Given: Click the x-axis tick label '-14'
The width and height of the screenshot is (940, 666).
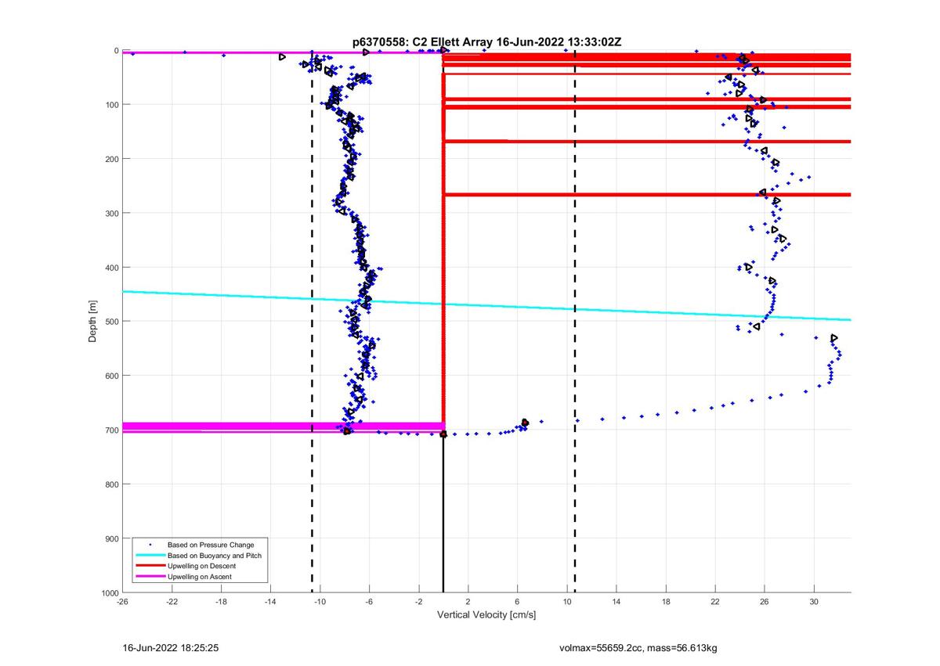Looking at the screenshot, I should coord(270,603).
